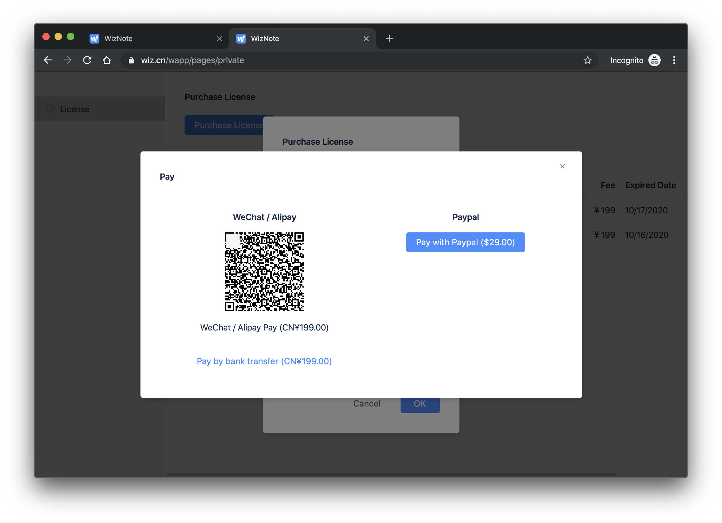Screen dimensions: 722x523
Task: Close the Pay dialog with X
Action: coord(562,166)
